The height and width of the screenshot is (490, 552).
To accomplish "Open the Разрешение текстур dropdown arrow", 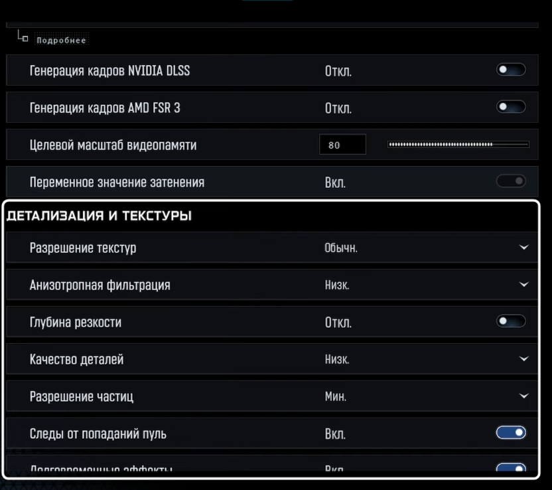I will (524, 248).
